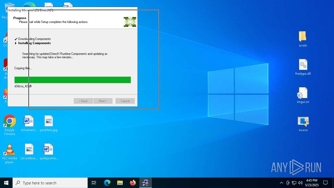Open the network status tray icon
The width and height of the screenshot is (334, 188).
point(294,183)
